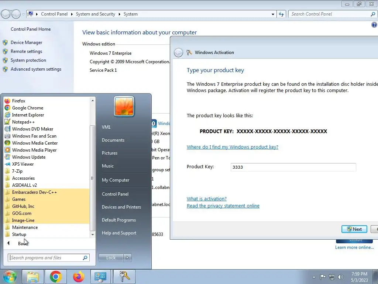Viewport: 378px width, 284px height.
Task: Open Device Manager in the sidebar
Action: (x=26, y=43)
